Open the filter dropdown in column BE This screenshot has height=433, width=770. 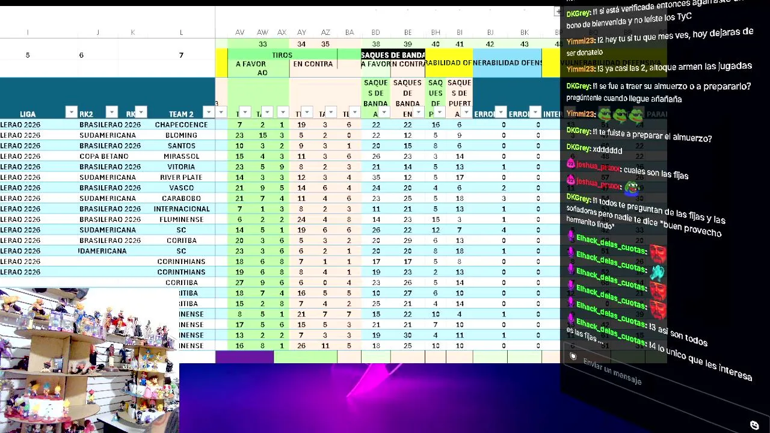[x=418, y=112]
